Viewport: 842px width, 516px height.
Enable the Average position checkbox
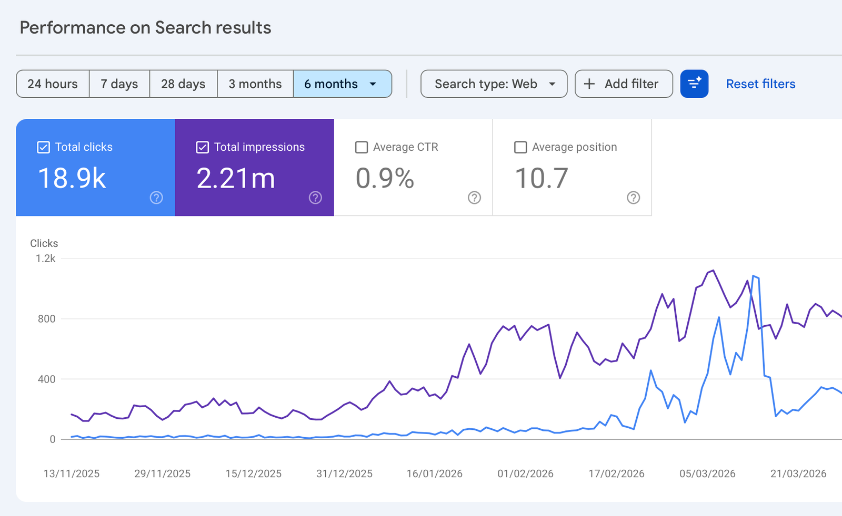(520, 147)
